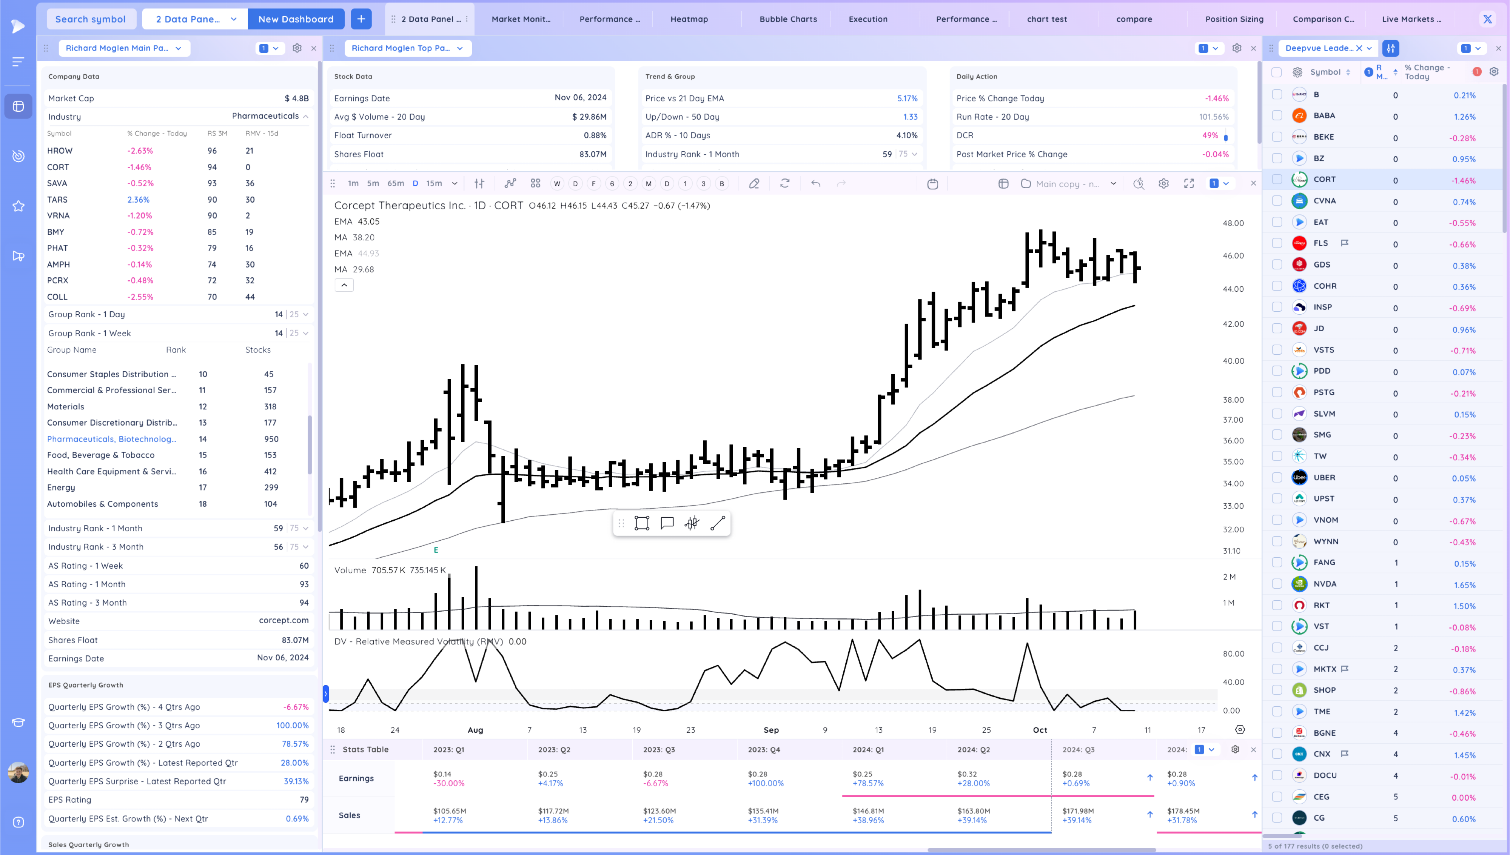Collapse the Industry Pharmaceuticals list

tap(305, 116)
